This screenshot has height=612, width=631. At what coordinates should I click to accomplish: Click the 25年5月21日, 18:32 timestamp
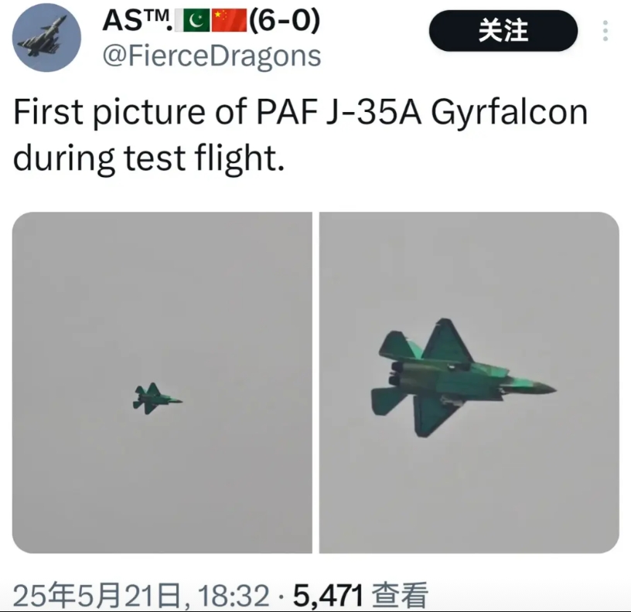click(142, 595)
